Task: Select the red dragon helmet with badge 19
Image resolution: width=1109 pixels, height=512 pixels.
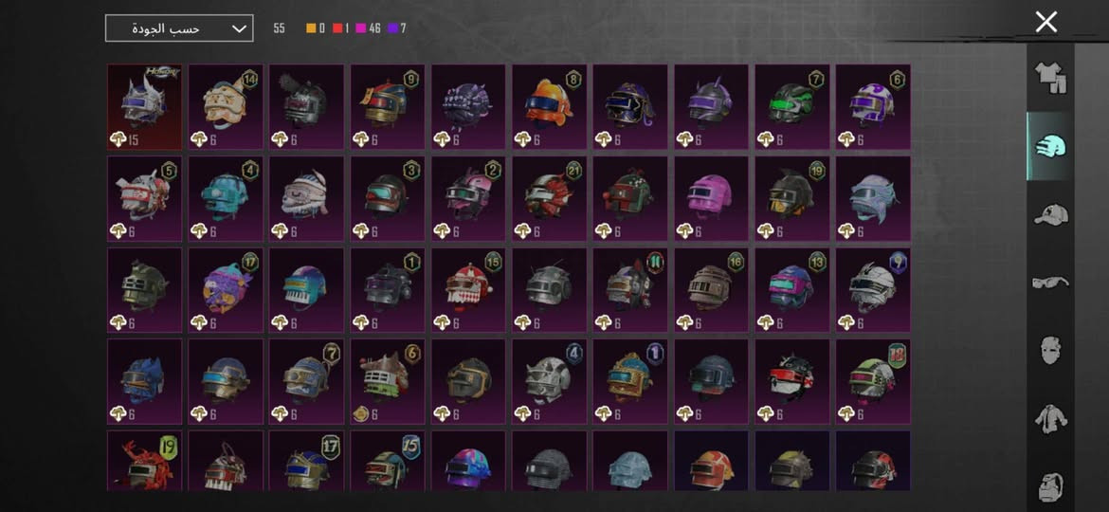Action: click(144, 461)
